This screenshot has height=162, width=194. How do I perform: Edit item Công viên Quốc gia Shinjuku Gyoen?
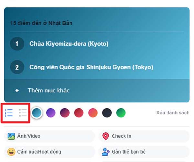(91, 67)
